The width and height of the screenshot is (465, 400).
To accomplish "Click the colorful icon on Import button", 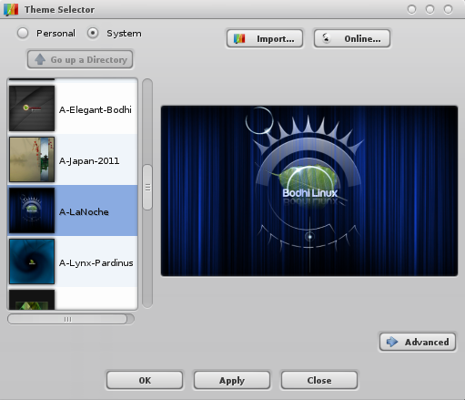I will pos(239,38).
